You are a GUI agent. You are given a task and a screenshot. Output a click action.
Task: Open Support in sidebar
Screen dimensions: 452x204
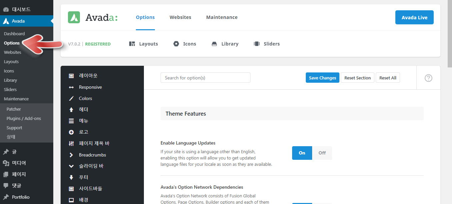pyautogui.click(x=14, y=128)
